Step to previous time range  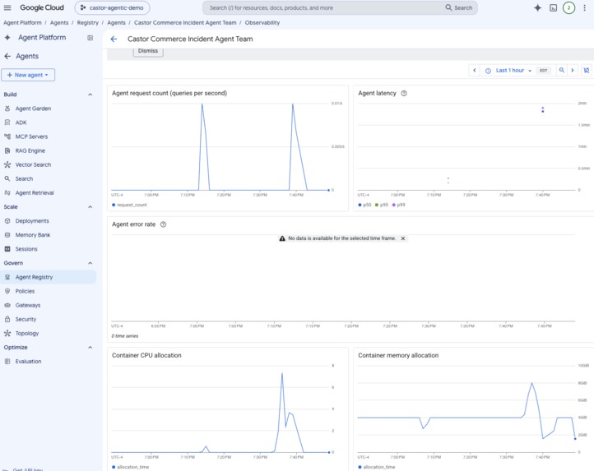tap(474, 71)
